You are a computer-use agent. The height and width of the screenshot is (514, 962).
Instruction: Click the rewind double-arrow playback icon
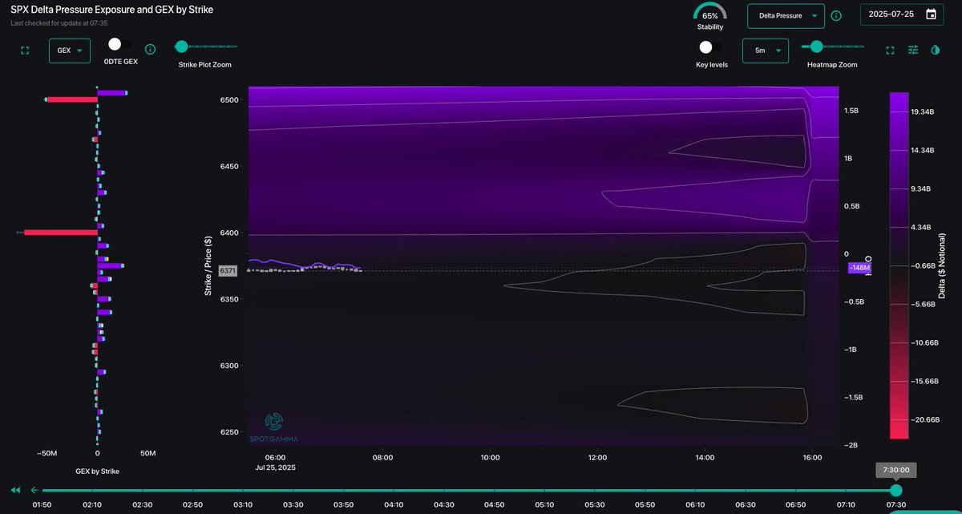15,490
